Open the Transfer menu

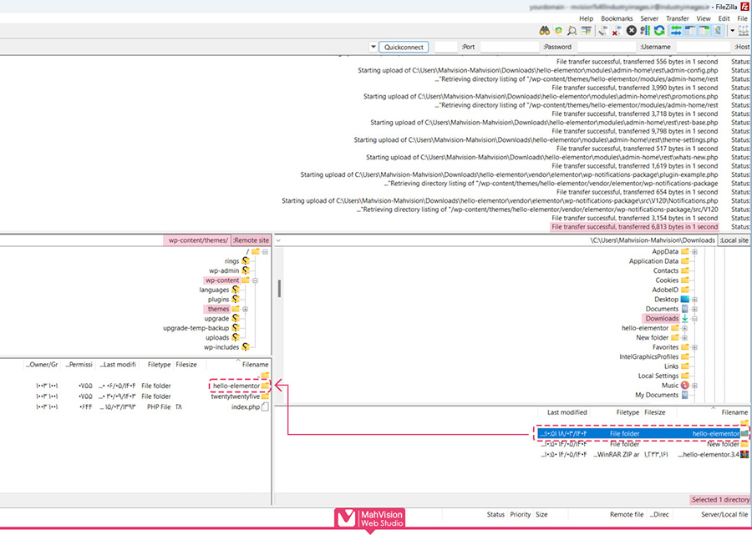(x=678, y=18)
